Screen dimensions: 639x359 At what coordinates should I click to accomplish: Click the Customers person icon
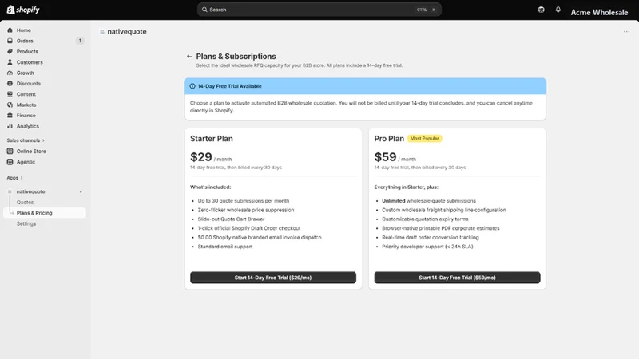(10, 62)
